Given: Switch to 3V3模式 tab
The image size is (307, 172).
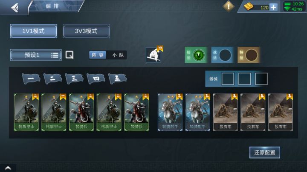Looking at the screenshot, I should (x=86, y=31).
